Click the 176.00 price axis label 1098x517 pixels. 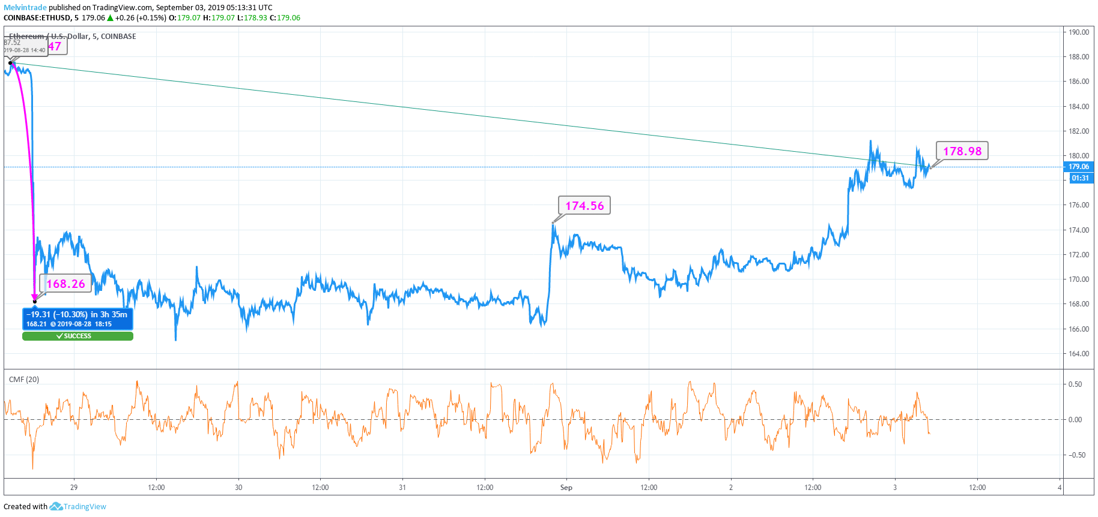pos(1079,205)
